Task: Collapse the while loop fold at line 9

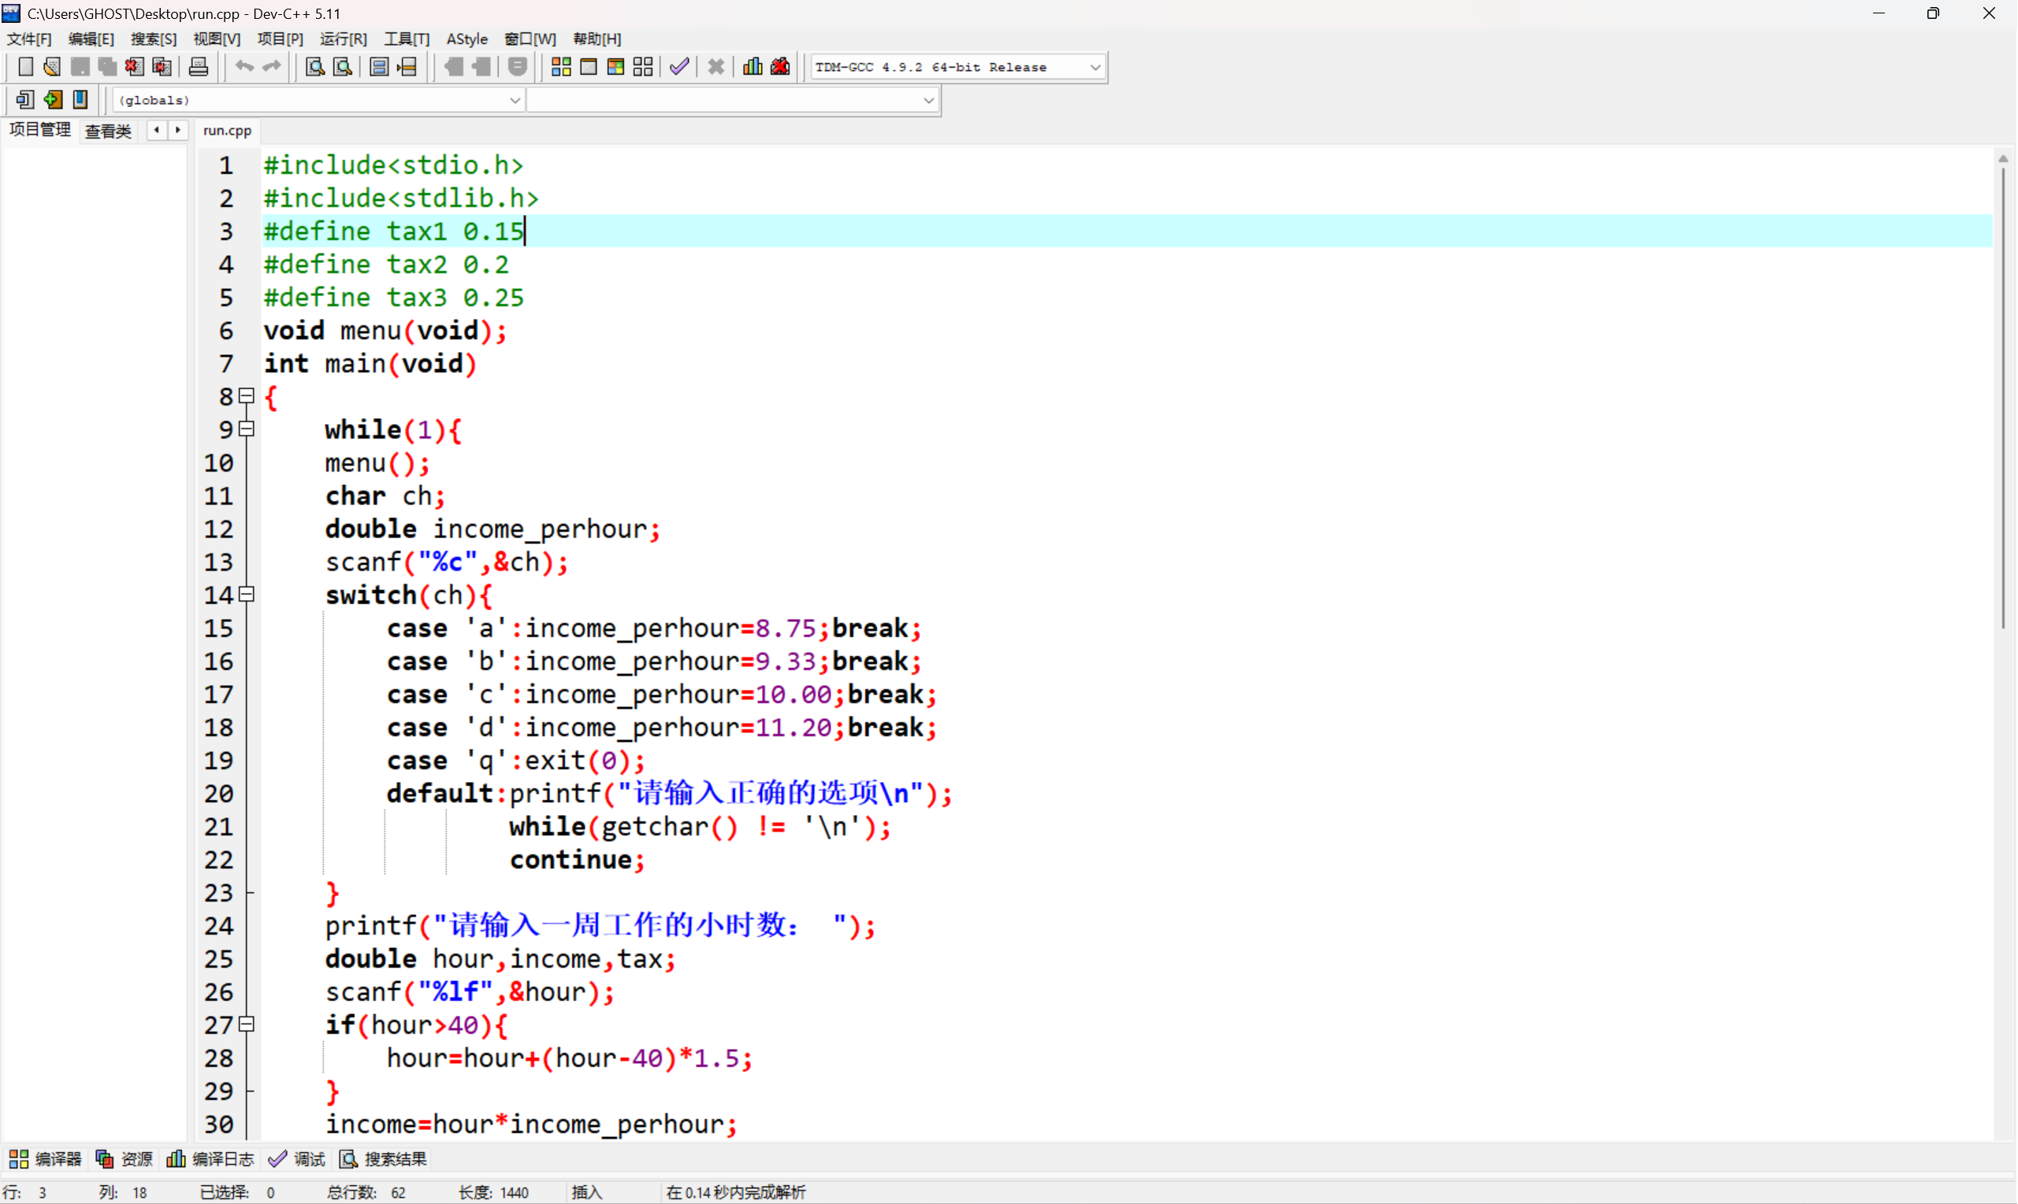Action: pos(247,429)
